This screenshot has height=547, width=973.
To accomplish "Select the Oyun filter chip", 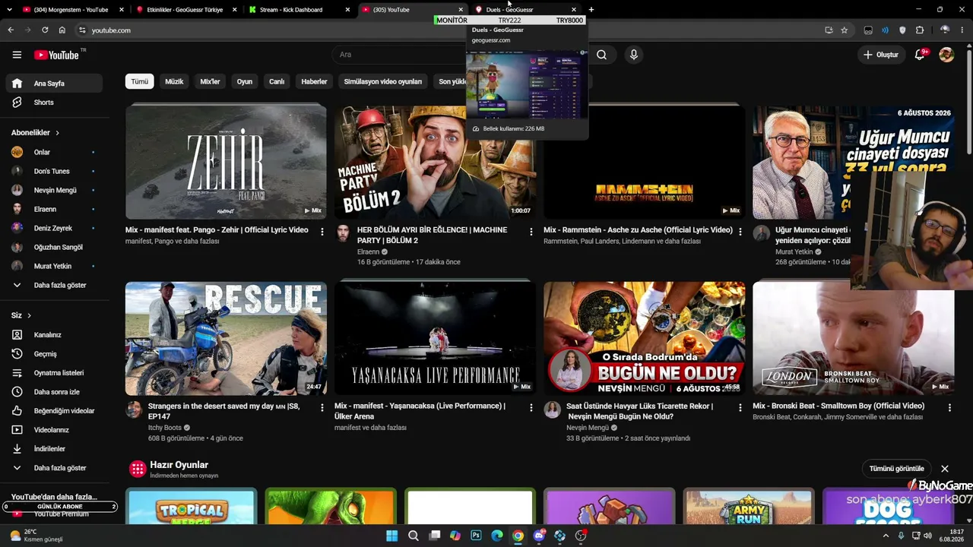I will pos(244,81).
